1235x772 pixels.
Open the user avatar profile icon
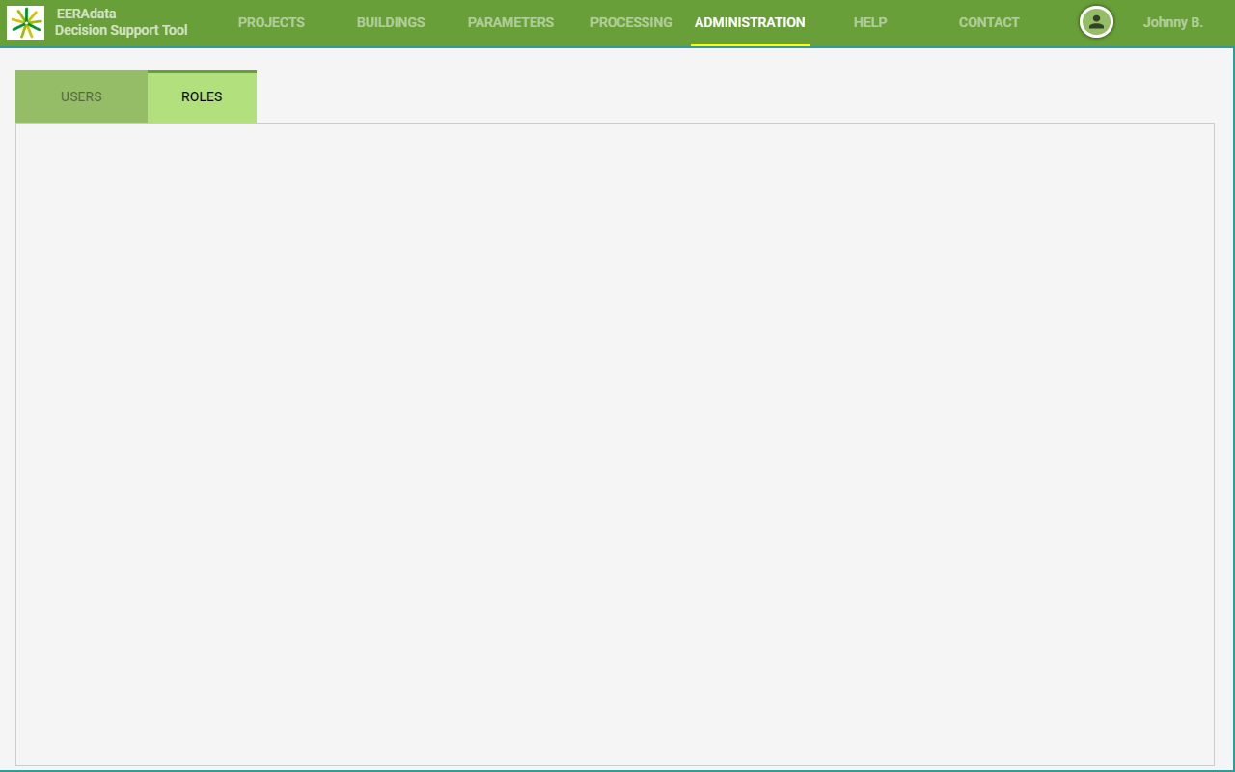coord(1096,22)
